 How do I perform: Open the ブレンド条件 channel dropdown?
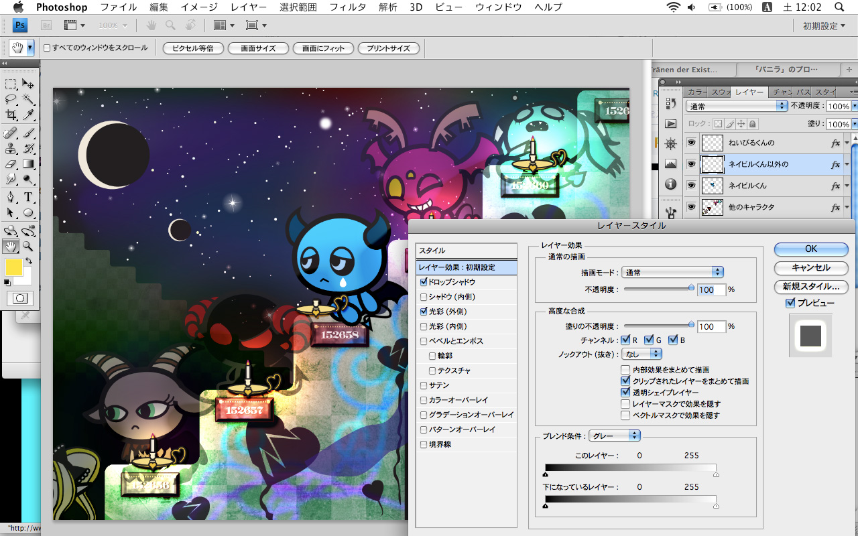click(615, 436)
